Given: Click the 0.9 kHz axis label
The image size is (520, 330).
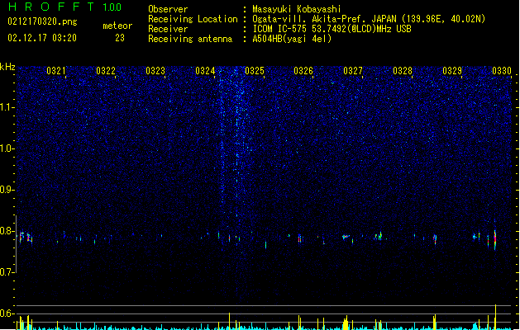Looking at the screenshot, I should [7, 190].
